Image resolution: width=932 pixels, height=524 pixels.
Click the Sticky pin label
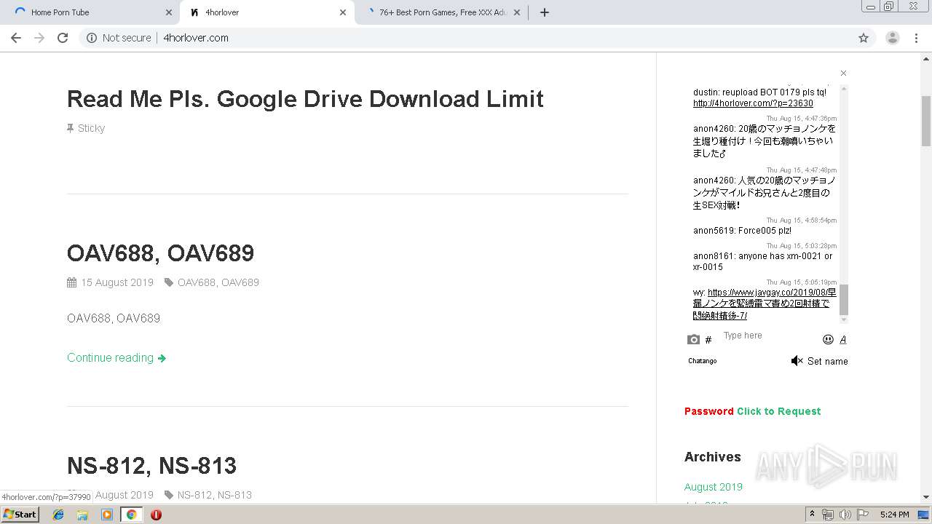[x=86, y=128]
